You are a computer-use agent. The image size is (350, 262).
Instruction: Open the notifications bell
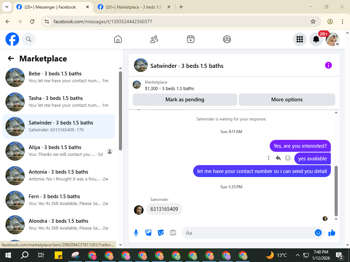[x=316, y=39]
